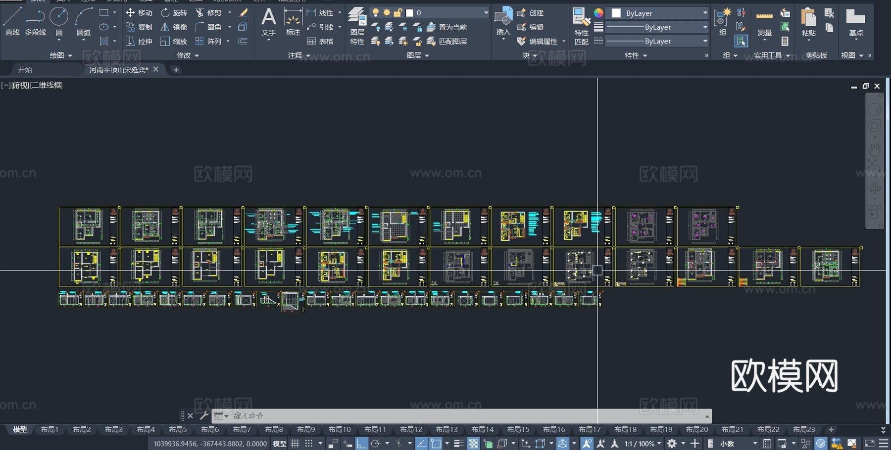Open the lineweight ByLayer dropdown
The width and height of the screenshot is (891, 450).
pos(657,27)
